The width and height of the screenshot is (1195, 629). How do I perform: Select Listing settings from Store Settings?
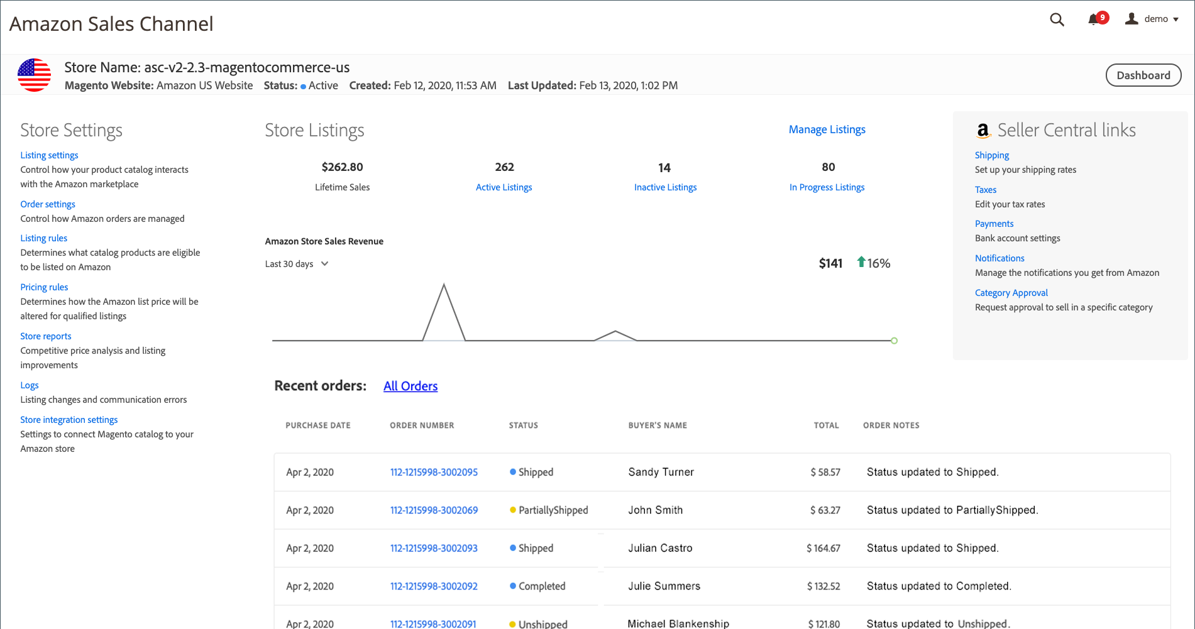coord(49,155)
